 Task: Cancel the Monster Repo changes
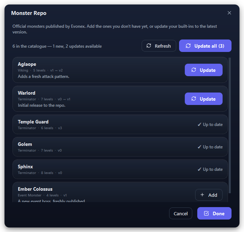tap(181, 213)
